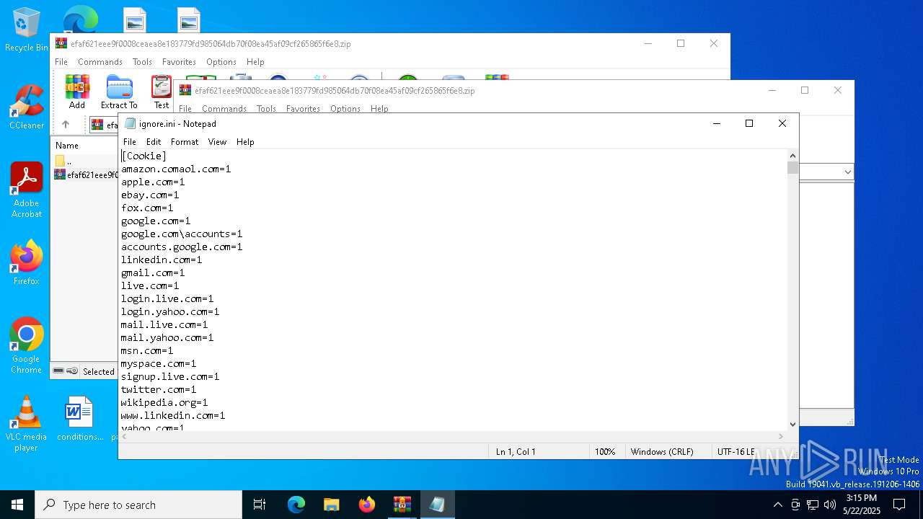This screenshot has height=519, width=923.
Task: Click Notepad horizontal scrollbar left arrow
Action: tap(125, 436)
